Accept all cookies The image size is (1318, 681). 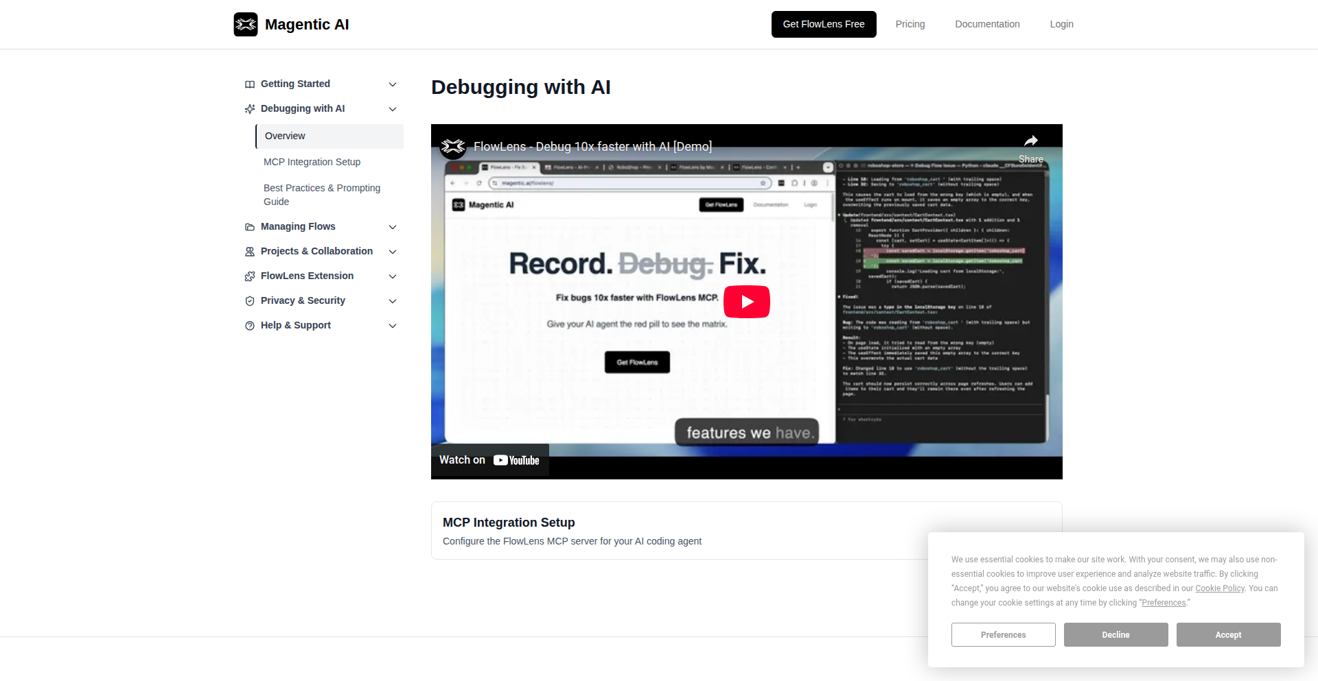[x=1228, y=634]
